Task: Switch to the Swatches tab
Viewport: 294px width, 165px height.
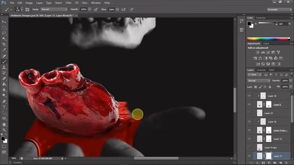Action: (x=260, y=18)
